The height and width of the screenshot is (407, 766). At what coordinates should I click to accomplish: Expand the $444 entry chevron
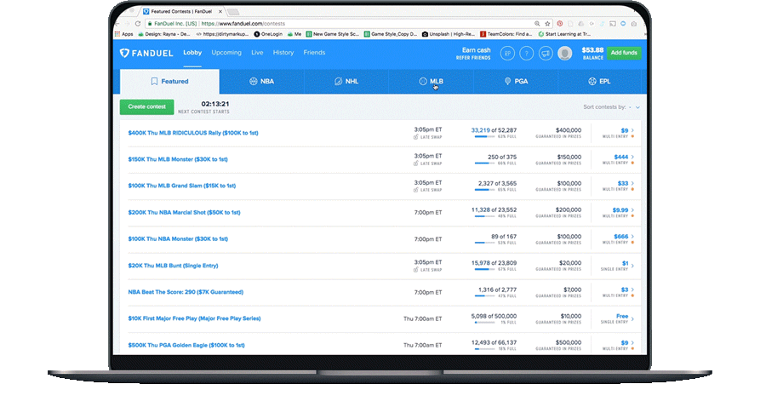(632, 157)
